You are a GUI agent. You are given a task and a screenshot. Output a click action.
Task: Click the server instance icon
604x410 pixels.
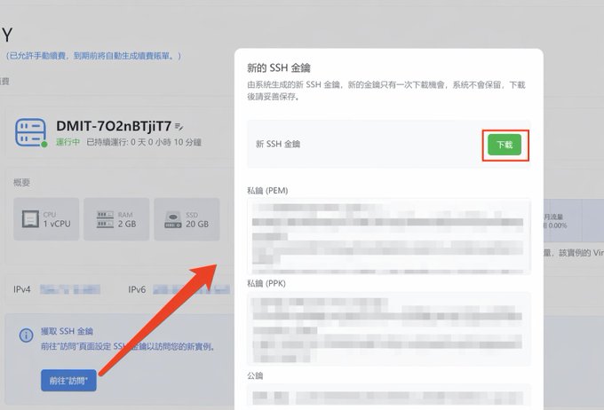(x=30, y=132)
